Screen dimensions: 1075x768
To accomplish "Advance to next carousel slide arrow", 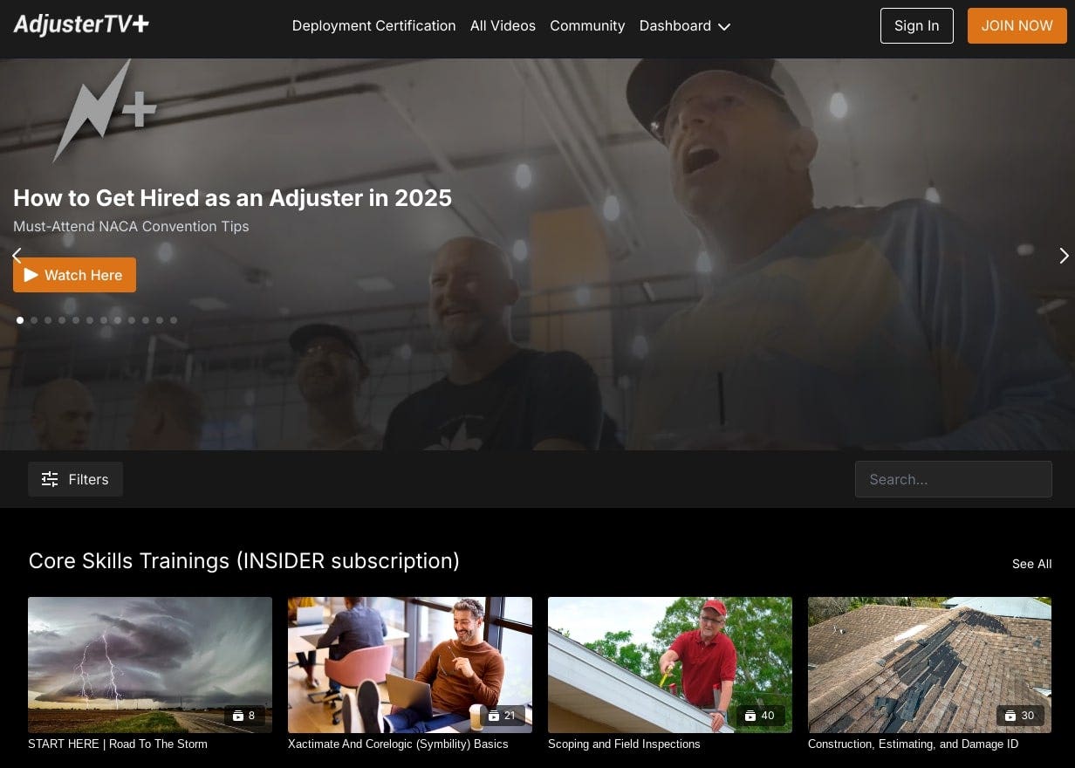I will (1064, 256).
